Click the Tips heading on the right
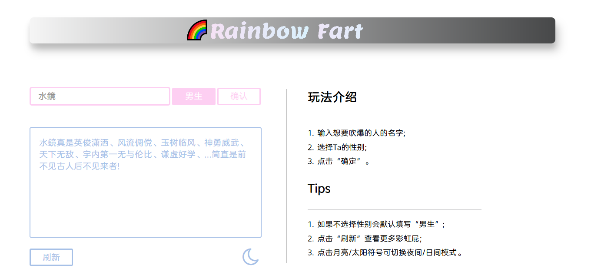591x272 pixels. [x=319, y=189]
